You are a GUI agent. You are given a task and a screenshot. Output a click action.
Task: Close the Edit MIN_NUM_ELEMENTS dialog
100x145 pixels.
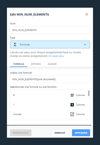point(87,14)
